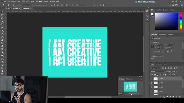Select the Zoom tool in toolbox
The width and height of the screenshot is (184, 103).
(x=2, y=74)
